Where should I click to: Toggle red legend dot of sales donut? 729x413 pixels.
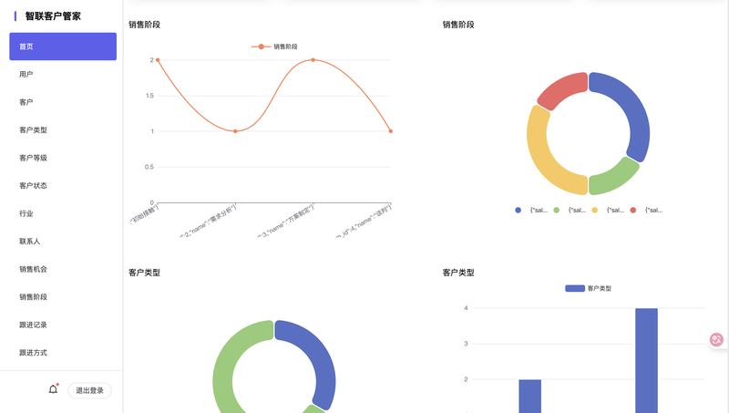(632, 211)
